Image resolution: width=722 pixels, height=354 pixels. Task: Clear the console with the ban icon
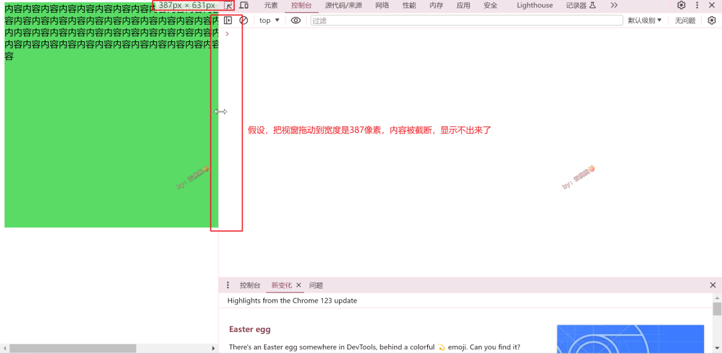243,20
